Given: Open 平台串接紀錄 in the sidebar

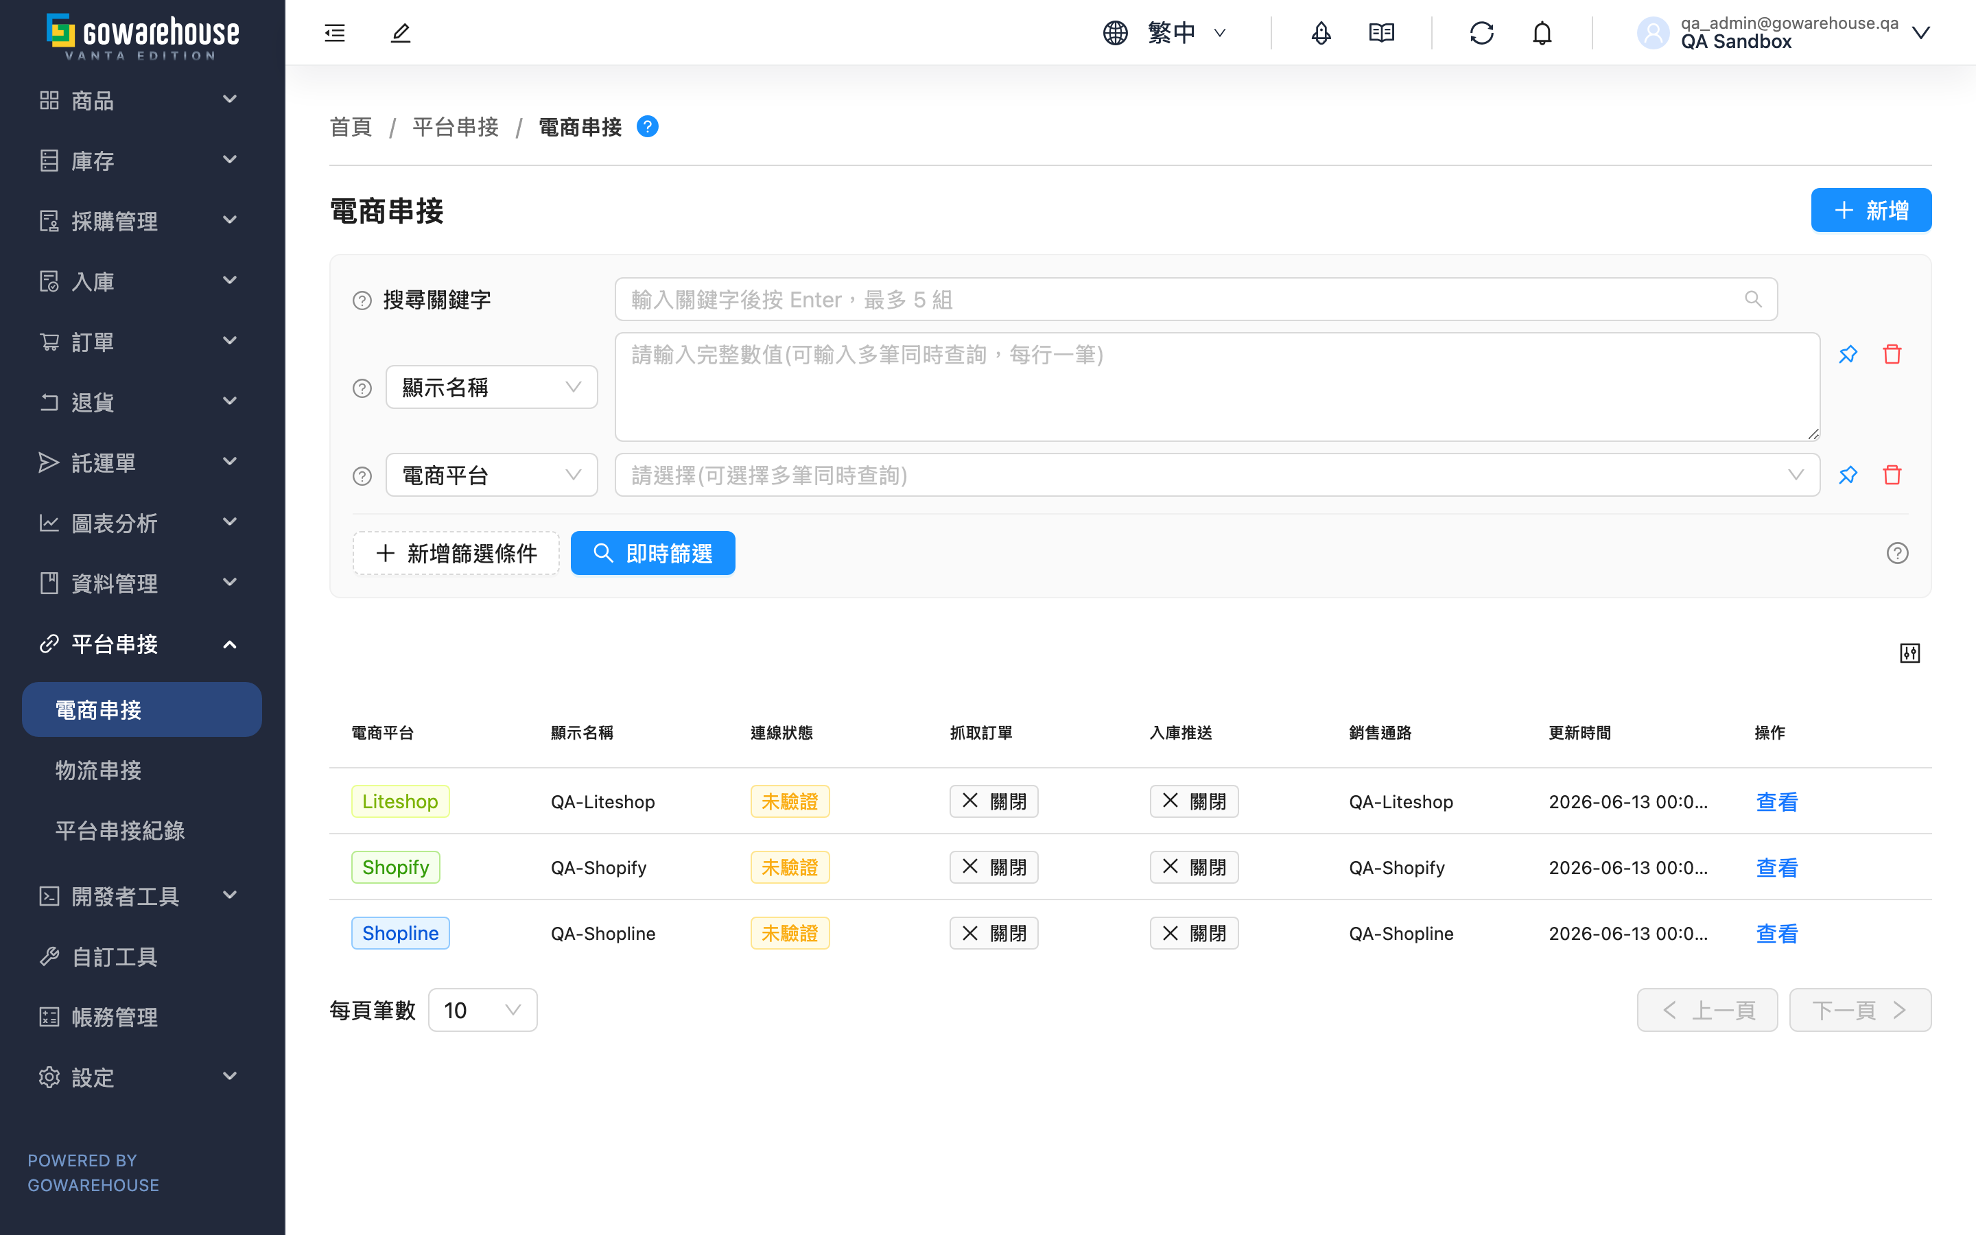Looking at the screenshot, I should 141,831.
